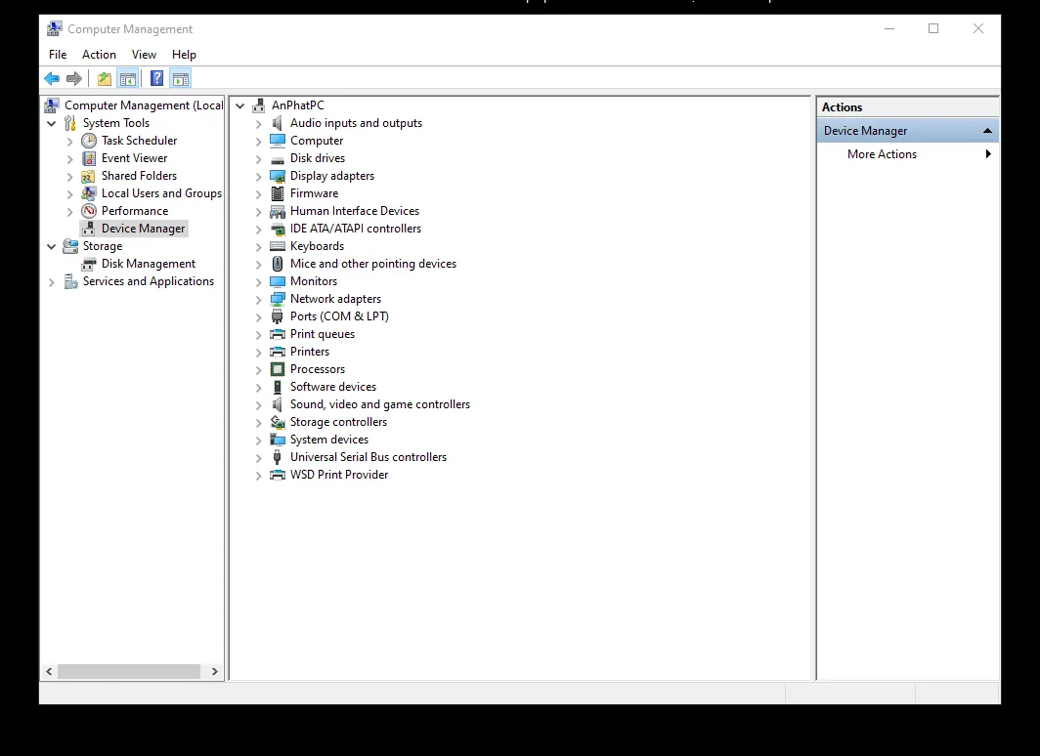Select the Event Viewer item

pyautogui.click(x=134, y=157)
